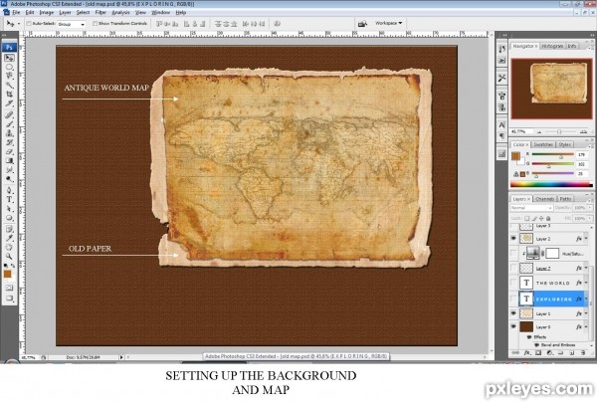This screenshot has height=402, width=597.
Task: Show the Hue/Saturation adjustment layer
Action: point(513,253)
